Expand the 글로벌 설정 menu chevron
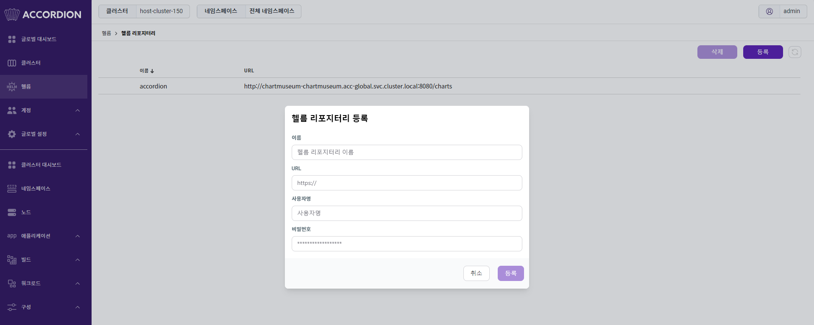Screen dimensions: 814x325 click(78, 134)
